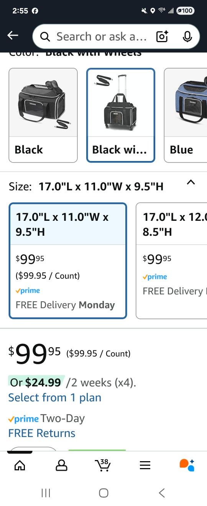Image resolution: width=207 pixels, height=506 pixels.
Task: Select the Blue color option
Action: pyautogui.click(x=186, y=115)
